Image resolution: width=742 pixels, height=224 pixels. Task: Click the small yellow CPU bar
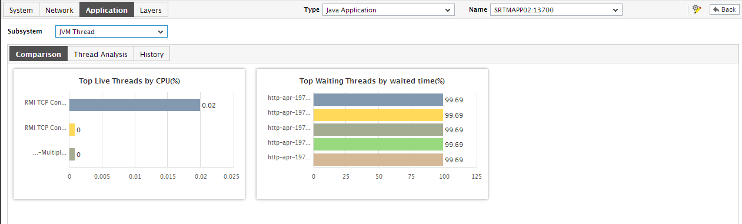[x=72, y=129]
